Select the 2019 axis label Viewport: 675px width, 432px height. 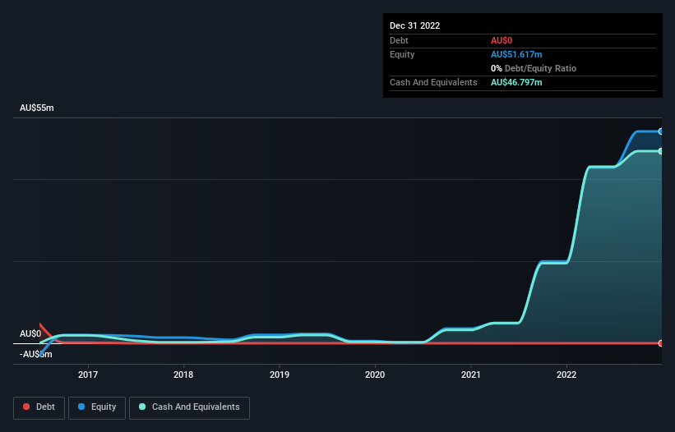tap(280, 375)
